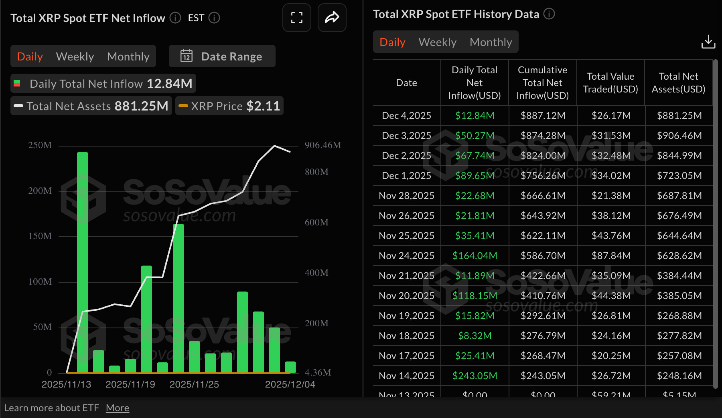Click the More link at bottom left
This screenshot has height=418, width=722.
tap(117, 408)
